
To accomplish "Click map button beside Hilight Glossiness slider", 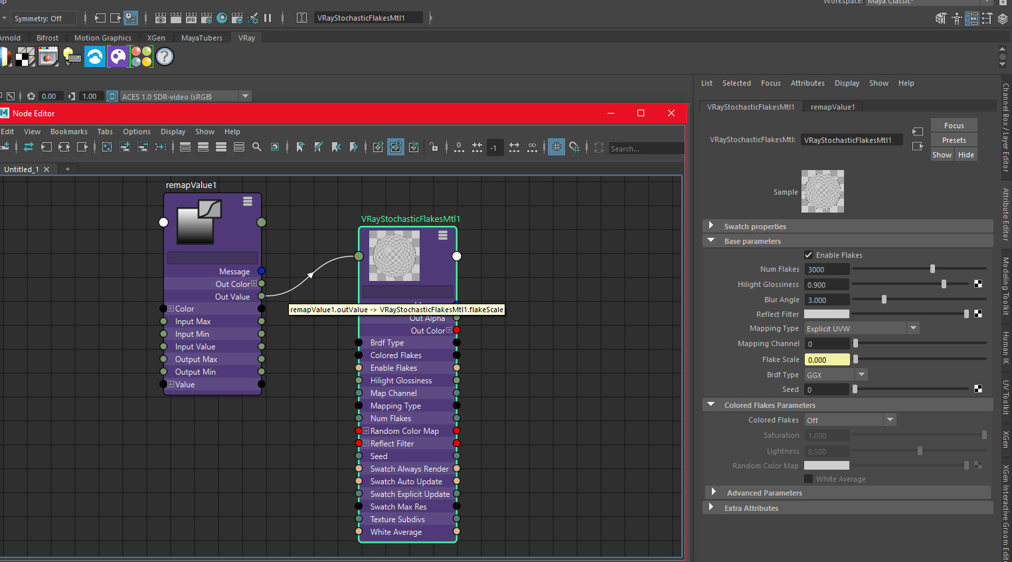I will [978, 284].
